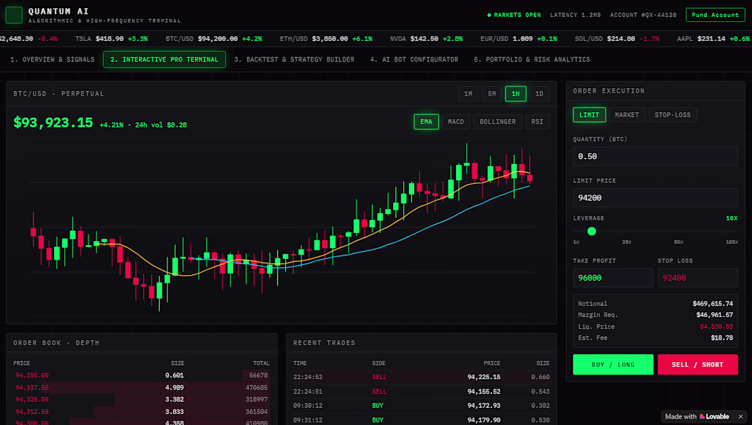Image resolution: width=752 pixels, height=425 pixels.
Task: Switch chart timeframe to 1D
Action: coord(539,94)
